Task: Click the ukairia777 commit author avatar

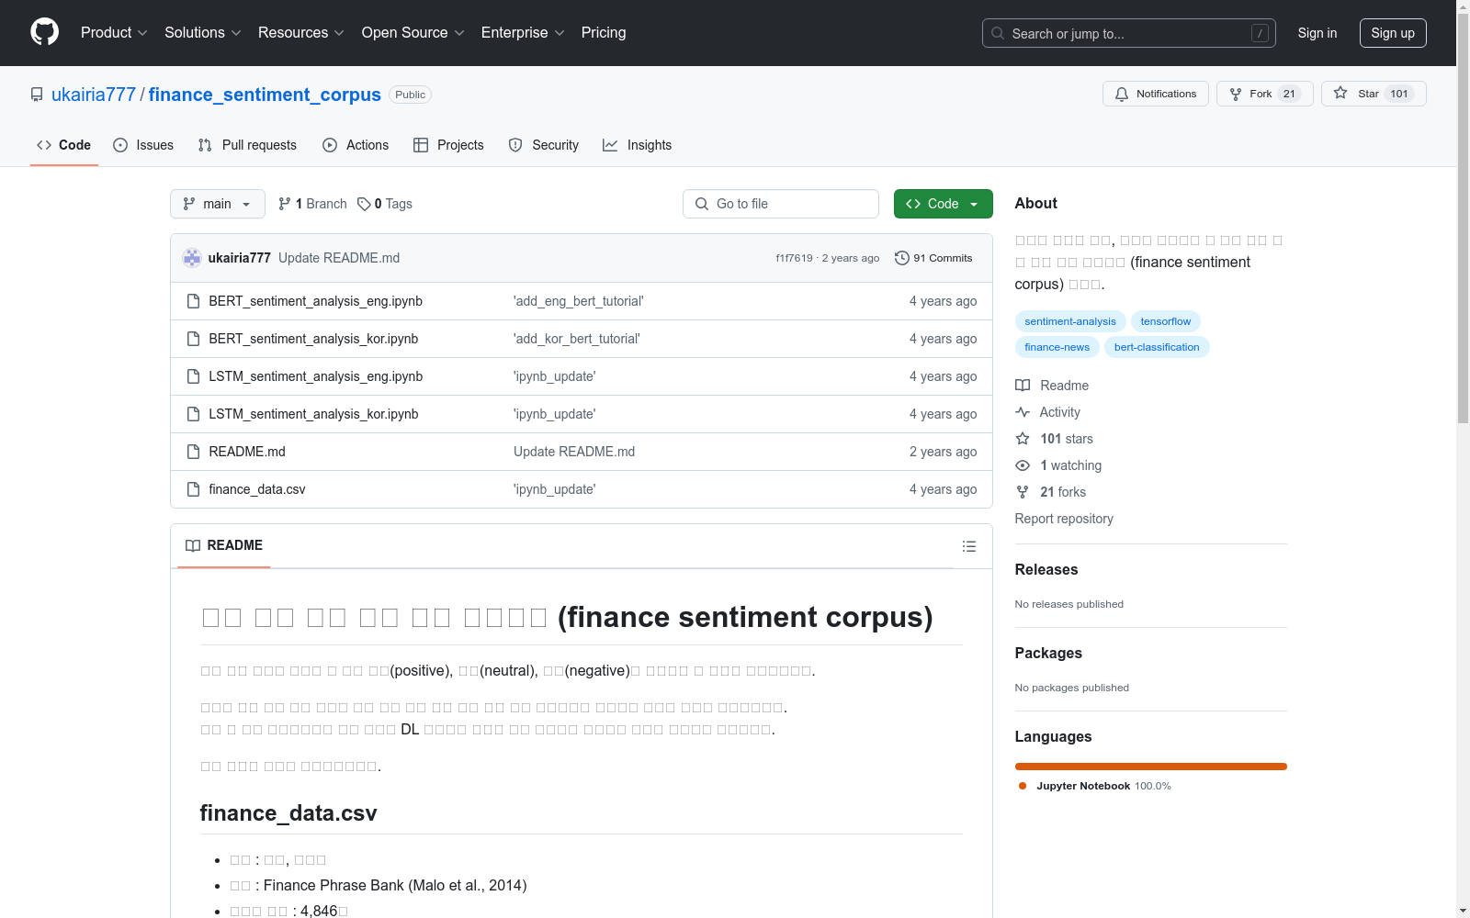Action: coord(192,258)
